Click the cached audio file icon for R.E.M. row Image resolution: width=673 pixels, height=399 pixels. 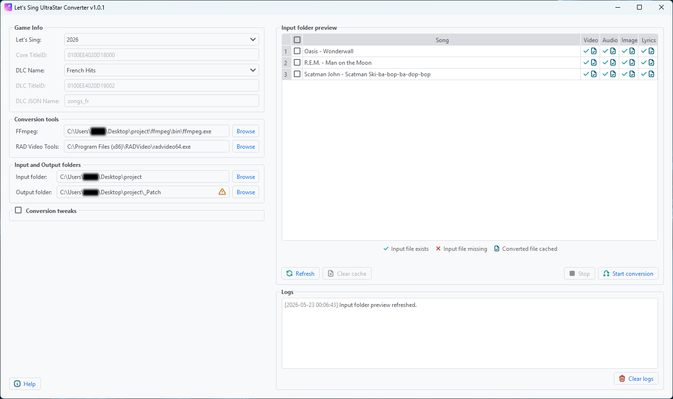613,62
